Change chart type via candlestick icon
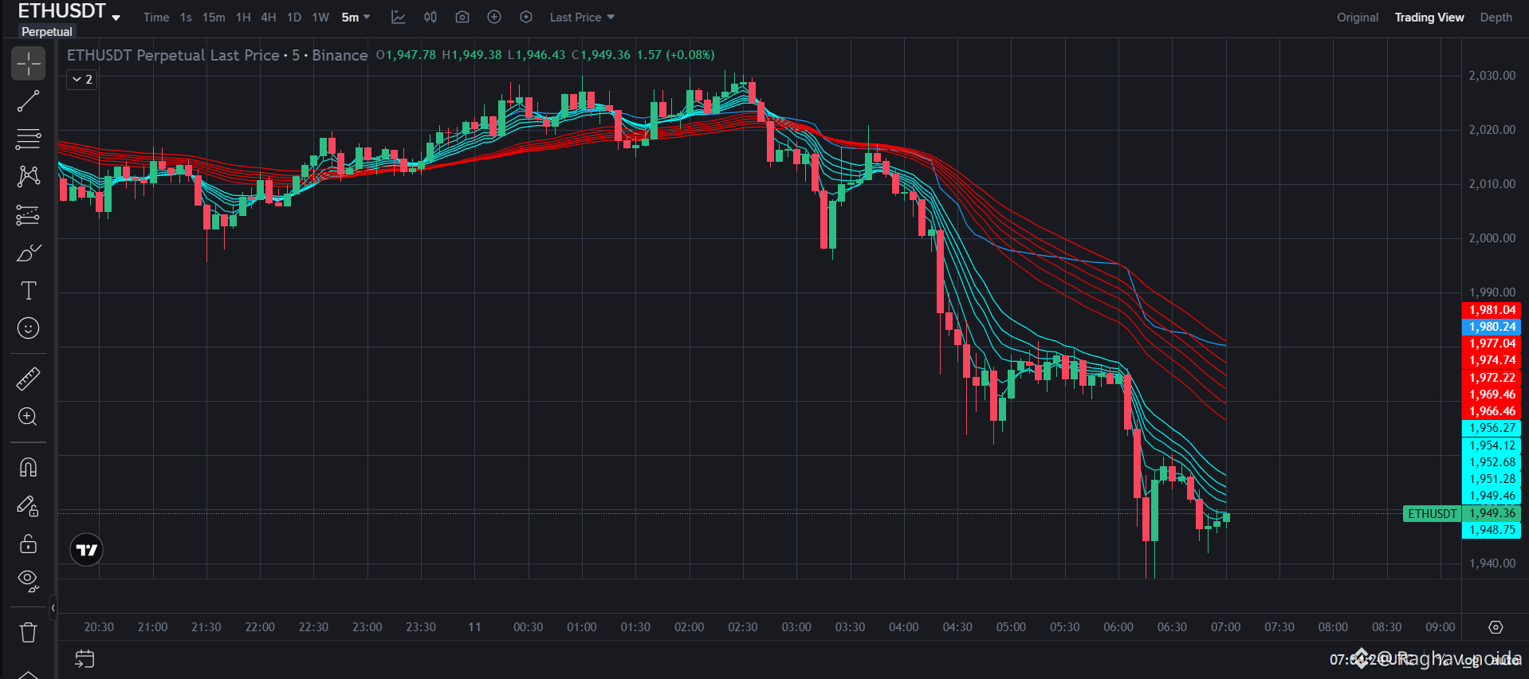 click(430, 17)
